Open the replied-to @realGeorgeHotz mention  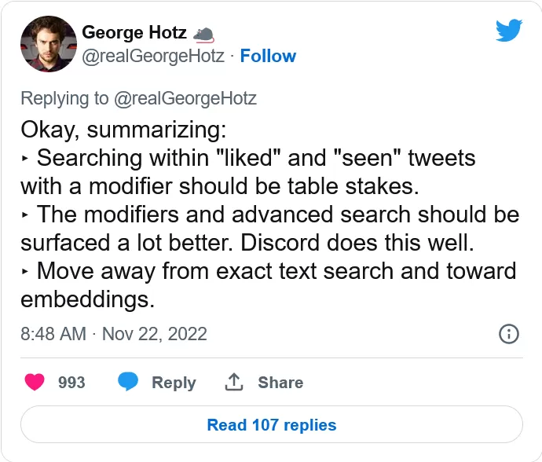(x=185, y=98)
